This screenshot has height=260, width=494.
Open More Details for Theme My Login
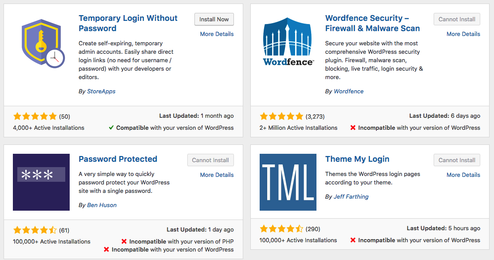pos(463,175)
